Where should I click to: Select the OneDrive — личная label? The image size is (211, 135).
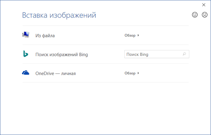pyautogui.click(x=56, y=74)
